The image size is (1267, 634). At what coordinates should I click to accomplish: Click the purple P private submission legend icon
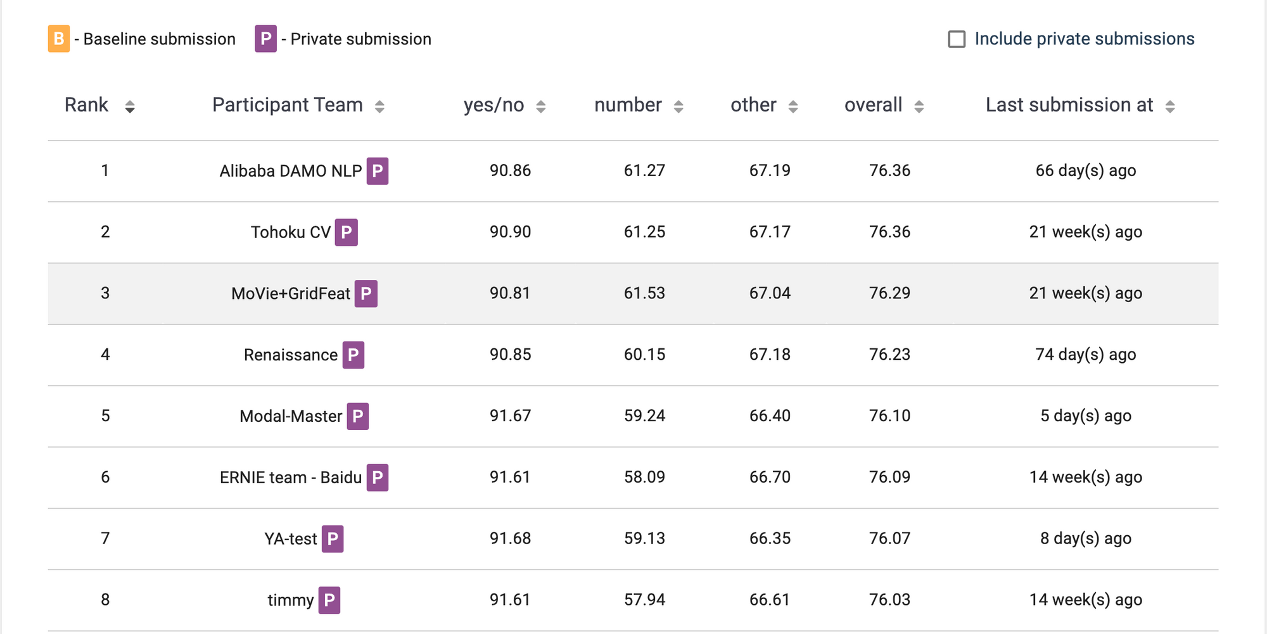[x=265, y=38]
